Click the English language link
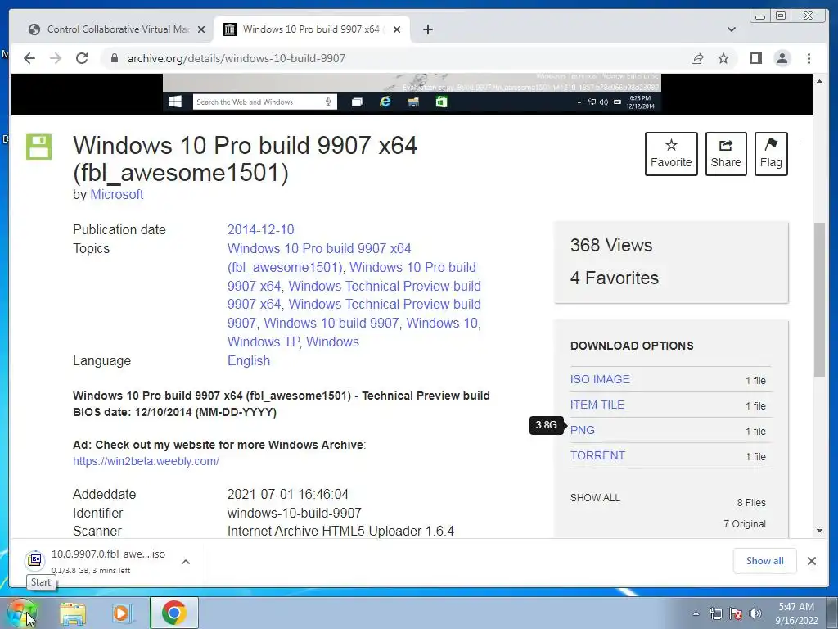This screenshot has height=629, width=838. 249,360
